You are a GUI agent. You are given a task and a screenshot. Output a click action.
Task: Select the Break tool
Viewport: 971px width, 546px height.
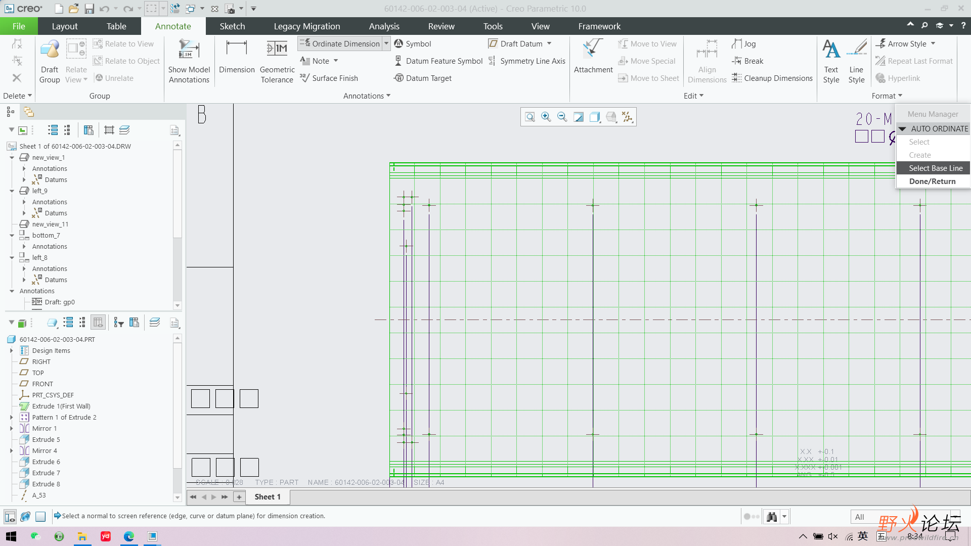click(x=747, y=61)
